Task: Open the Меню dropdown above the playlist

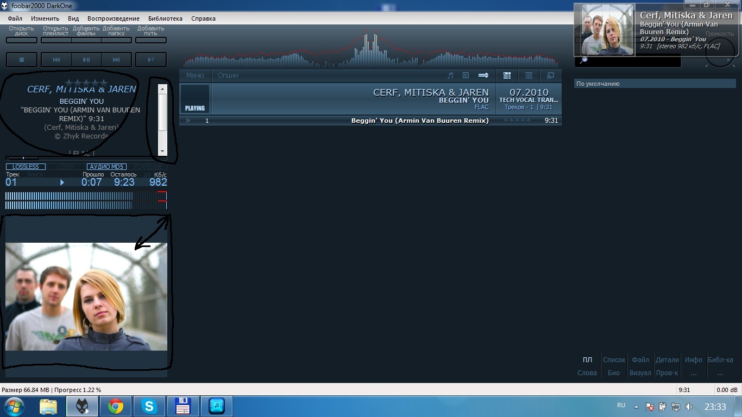Action: (195, 75)
